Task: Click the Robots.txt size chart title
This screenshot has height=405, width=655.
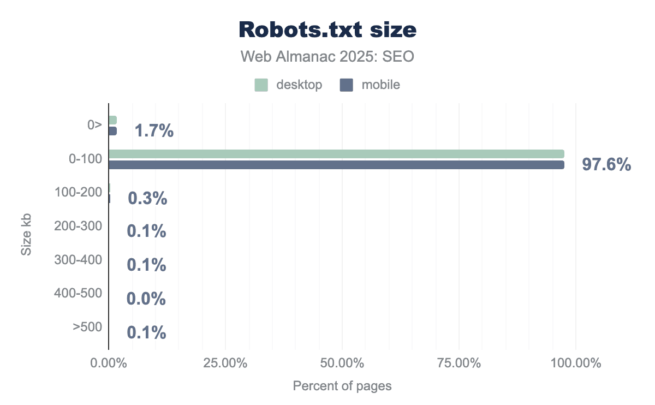Action: [327, 31]
